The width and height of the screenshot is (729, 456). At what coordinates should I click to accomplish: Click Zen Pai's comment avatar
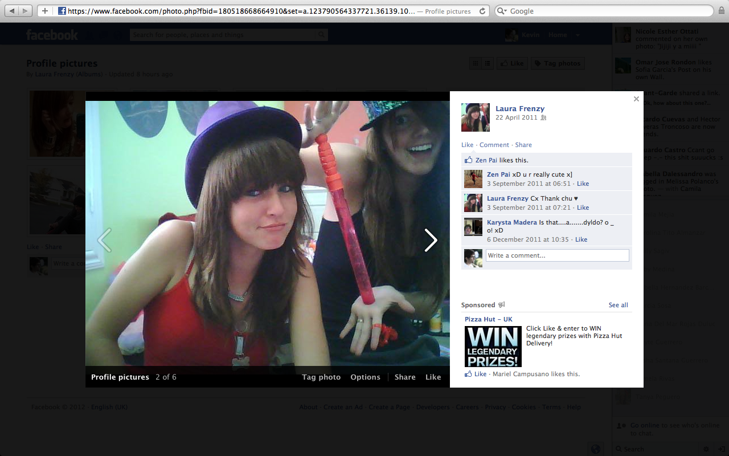pyautogui.click(x=473, y=179)
